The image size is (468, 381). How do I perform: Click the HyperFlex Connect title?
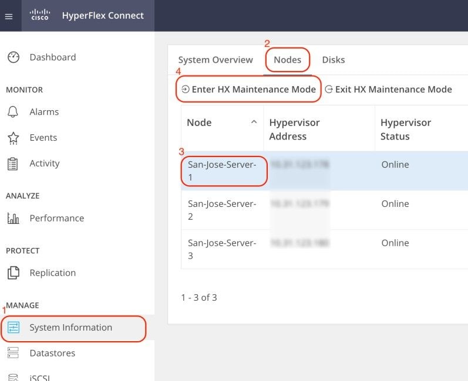click(x=103, y=15)
